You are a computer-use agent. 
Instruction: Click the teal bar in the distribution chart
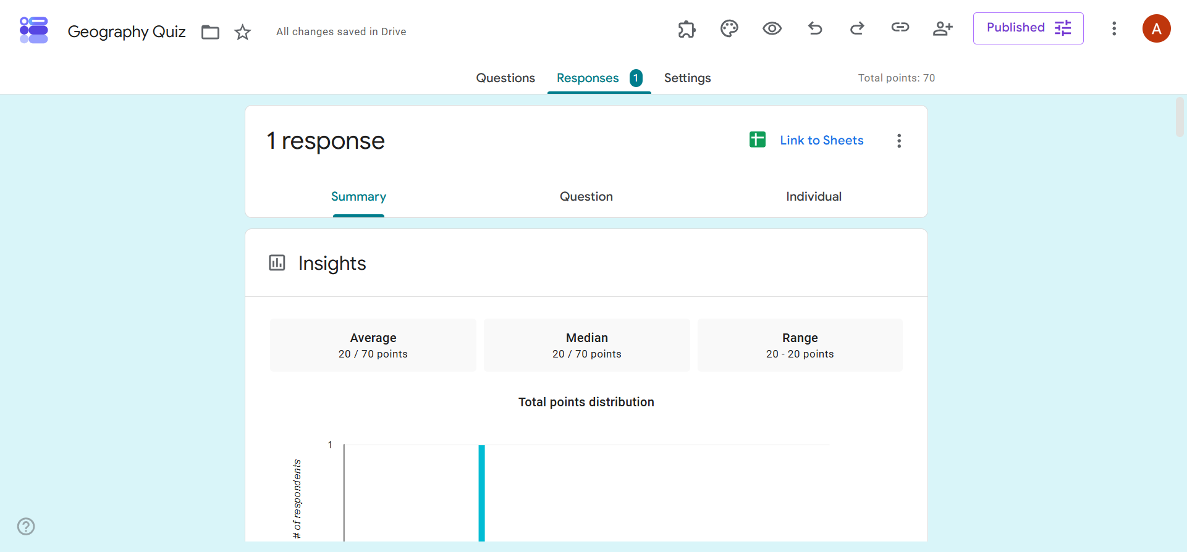coord(482,493)
